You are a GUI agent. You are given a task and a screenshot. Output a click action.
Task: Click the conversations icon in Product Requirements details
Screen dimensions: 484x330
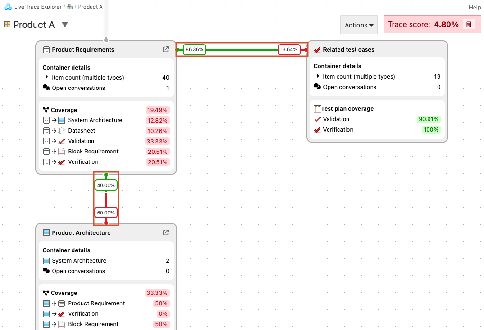coord(46,88)
